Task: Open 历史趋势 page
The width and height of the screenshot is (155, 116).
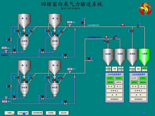Action: click(x=51, y=113)
